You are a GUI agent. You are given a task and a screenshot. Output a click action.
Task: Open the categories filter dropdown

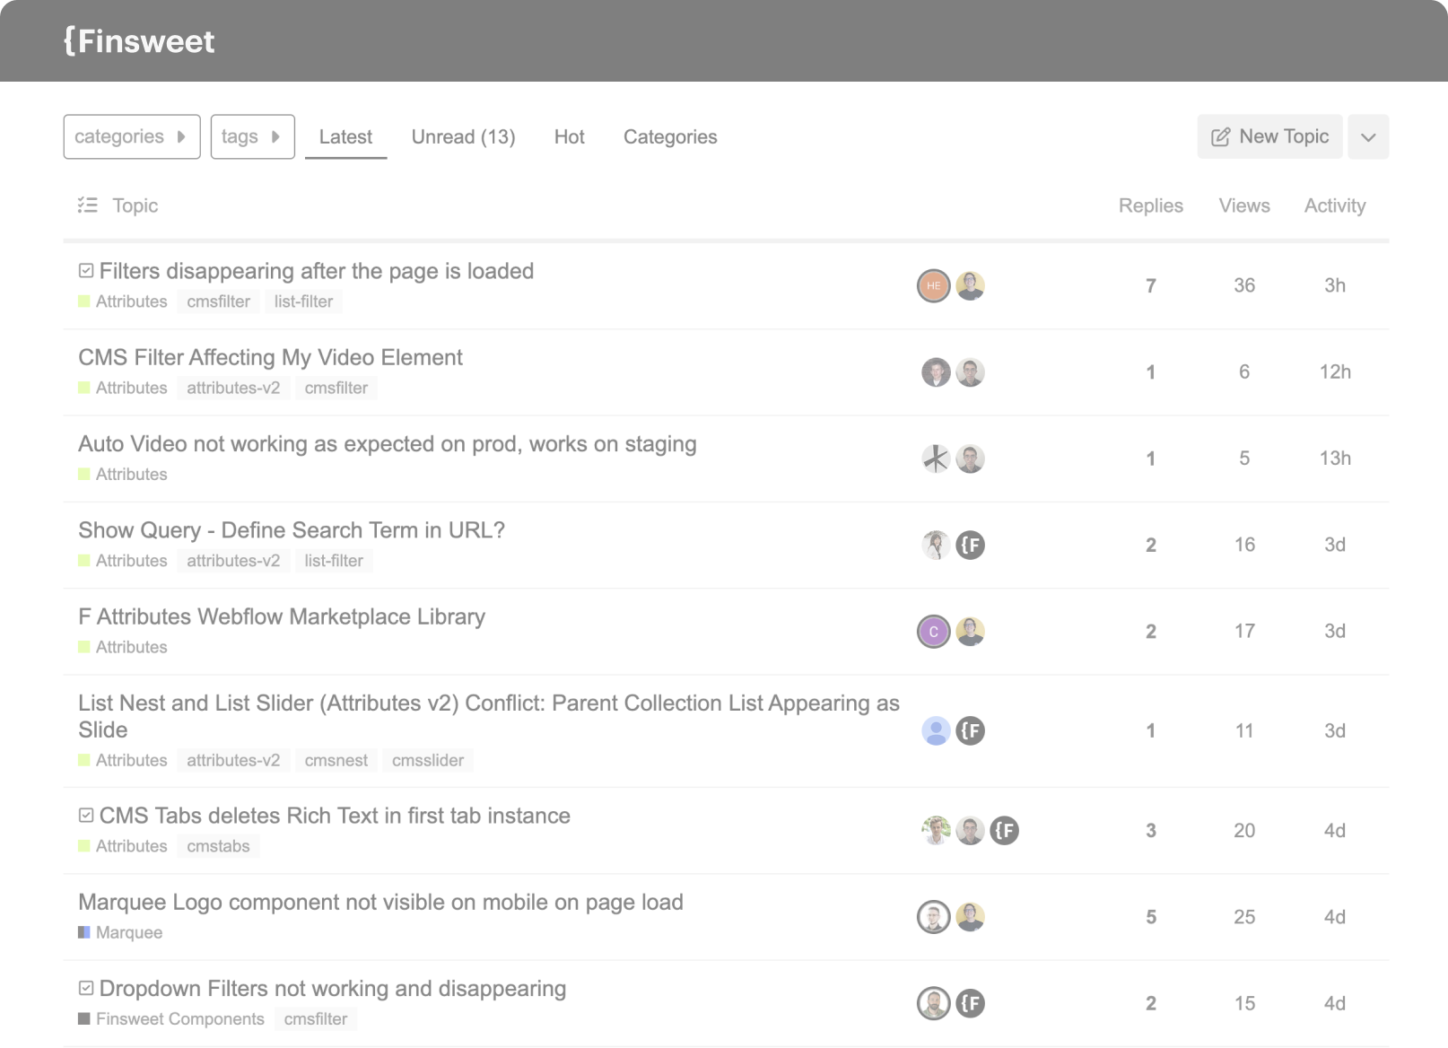[x=132, y=136]
